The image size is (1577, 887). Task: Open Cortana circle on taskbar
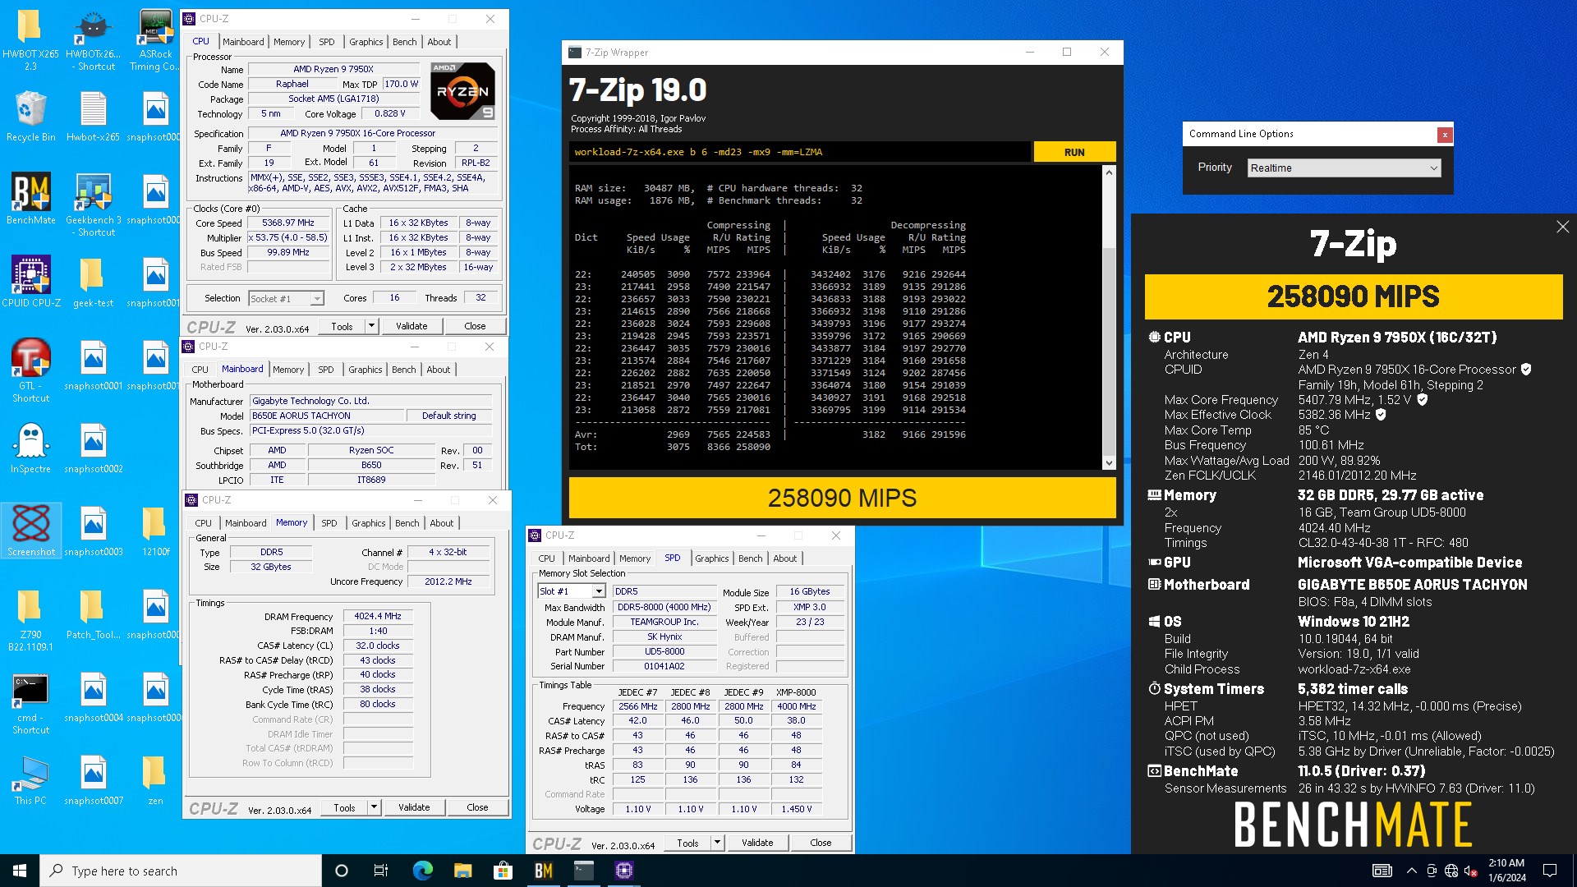pyautogui.click(x=342, y=871)
